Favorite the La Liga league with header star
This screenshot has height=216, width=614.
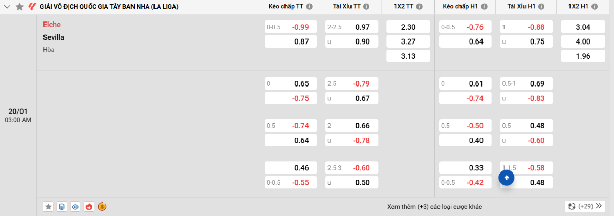20,7
